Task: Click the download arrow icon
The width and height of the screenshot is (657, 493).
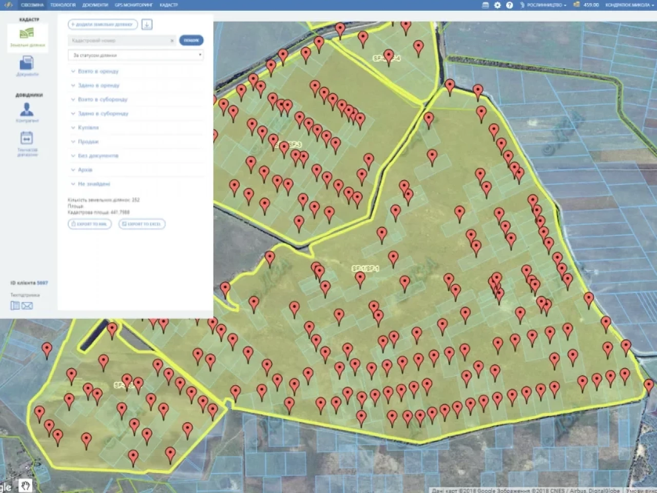Action: 147,24
